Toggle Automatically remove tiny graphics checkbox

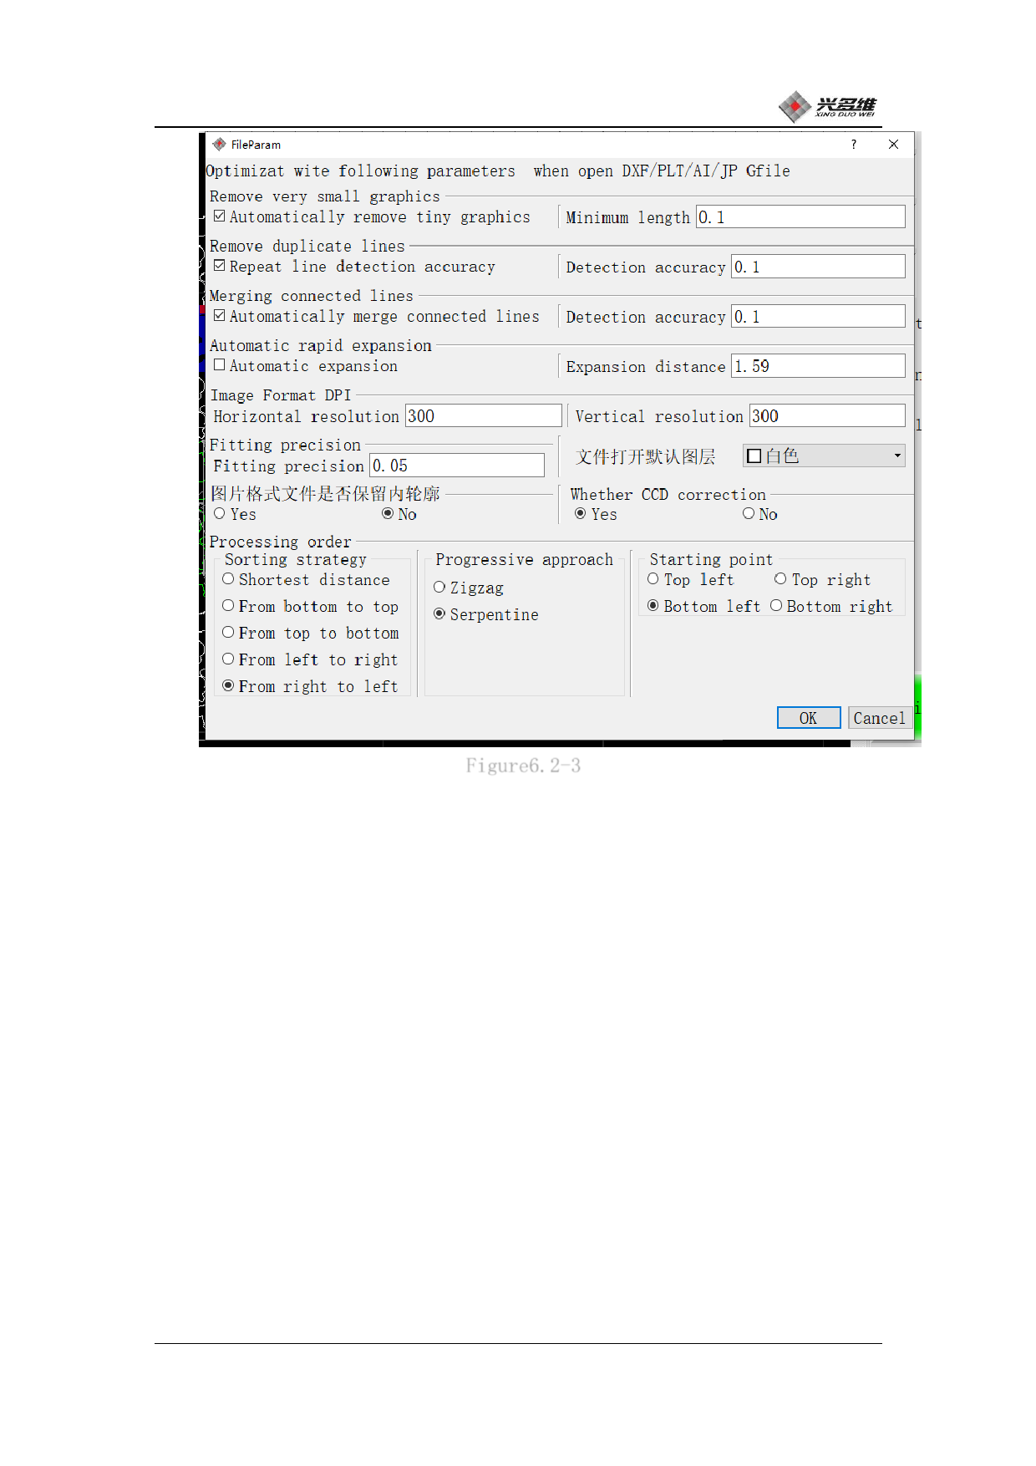pos(220,216)
